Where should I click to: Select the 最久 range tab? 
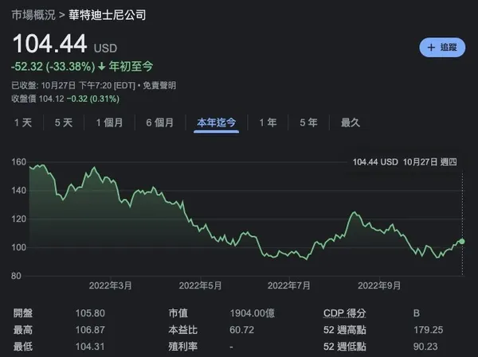click(351, 122)
